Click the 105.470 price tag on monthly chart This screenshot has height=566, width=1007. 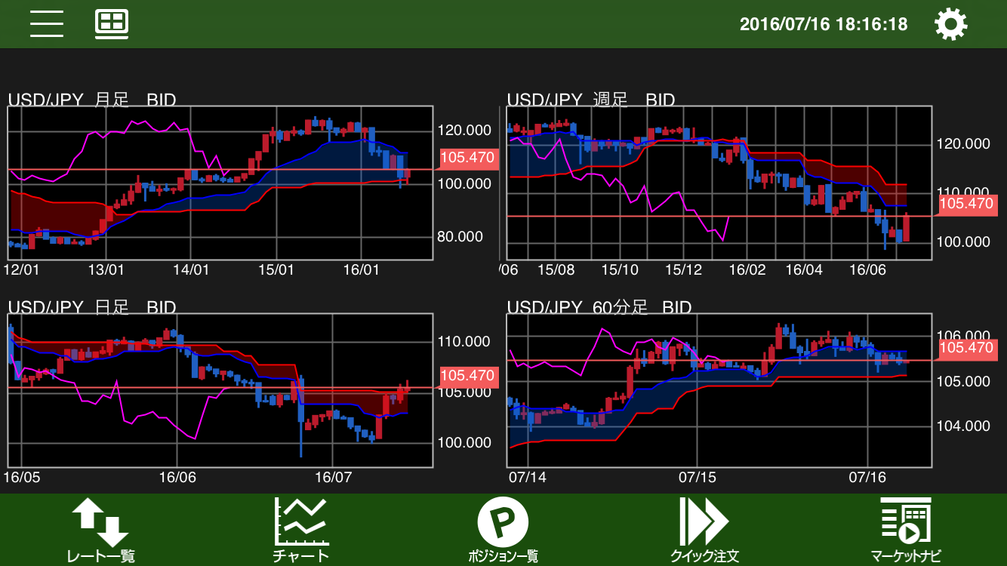pos(467,158)
